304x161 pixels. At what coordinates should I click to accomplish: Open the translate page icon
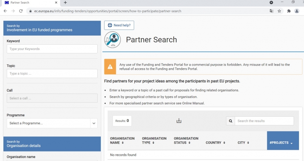pyautogui.click(x=271, y=11)
